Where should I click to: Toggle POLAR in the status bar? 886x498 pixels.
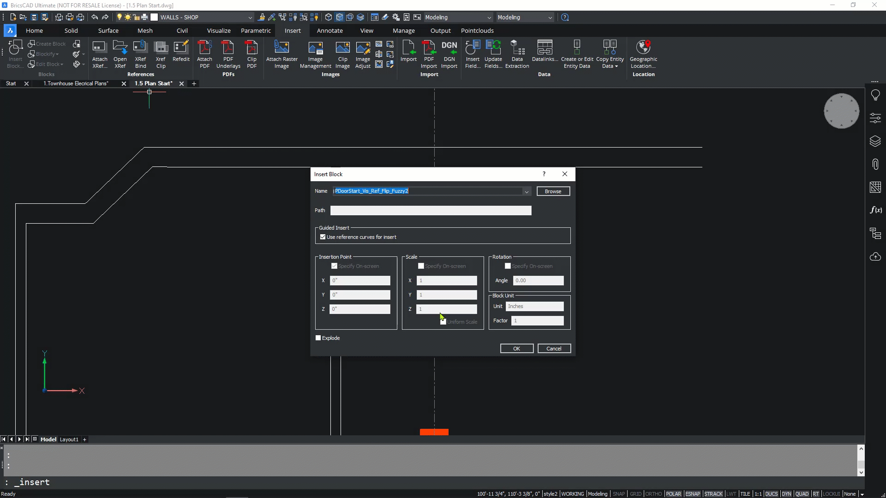click(673, 494)
